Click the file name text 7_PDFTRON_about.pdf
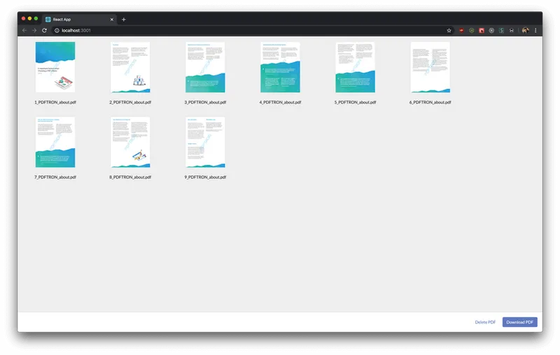The width and height of the screenshot is (560, 355). (55, 177)
